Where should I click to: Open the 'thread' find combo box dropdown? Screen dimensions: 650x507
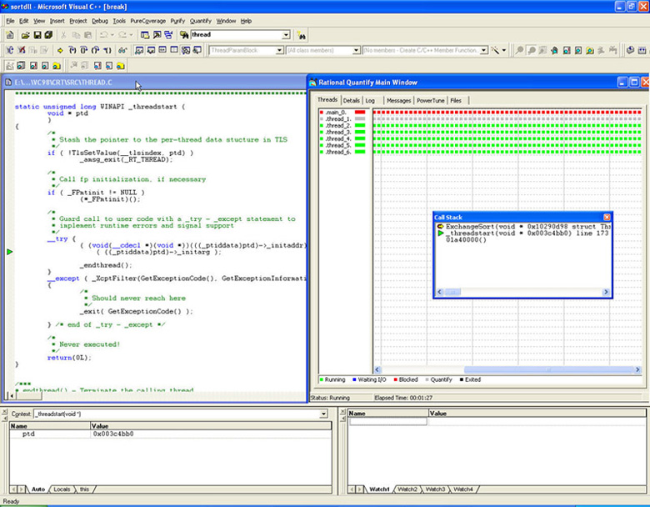[x=286, y=35]
